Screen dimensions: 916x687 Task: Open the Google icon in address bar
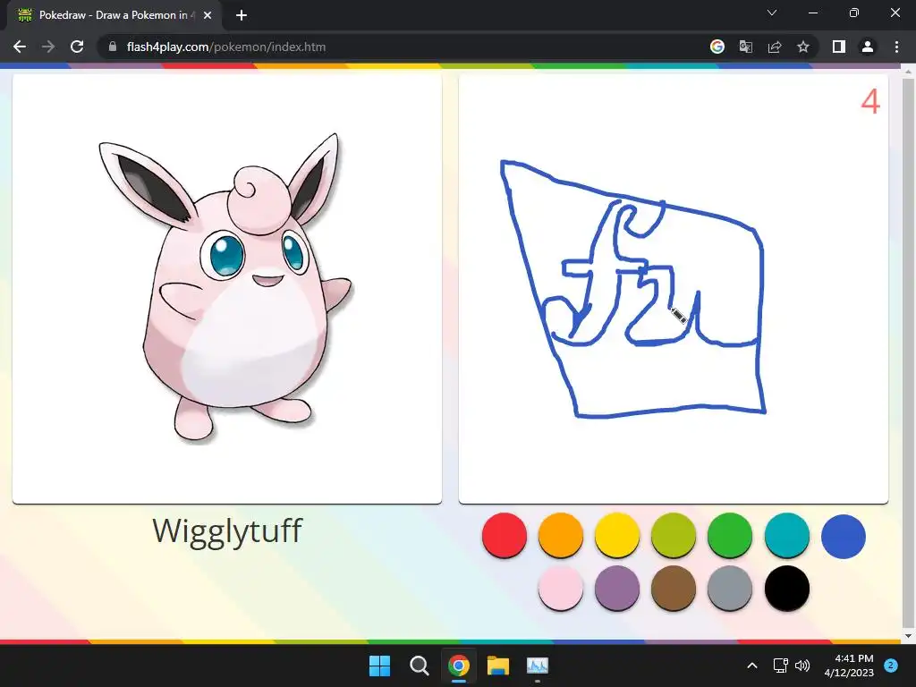click(x=717, y=47)
